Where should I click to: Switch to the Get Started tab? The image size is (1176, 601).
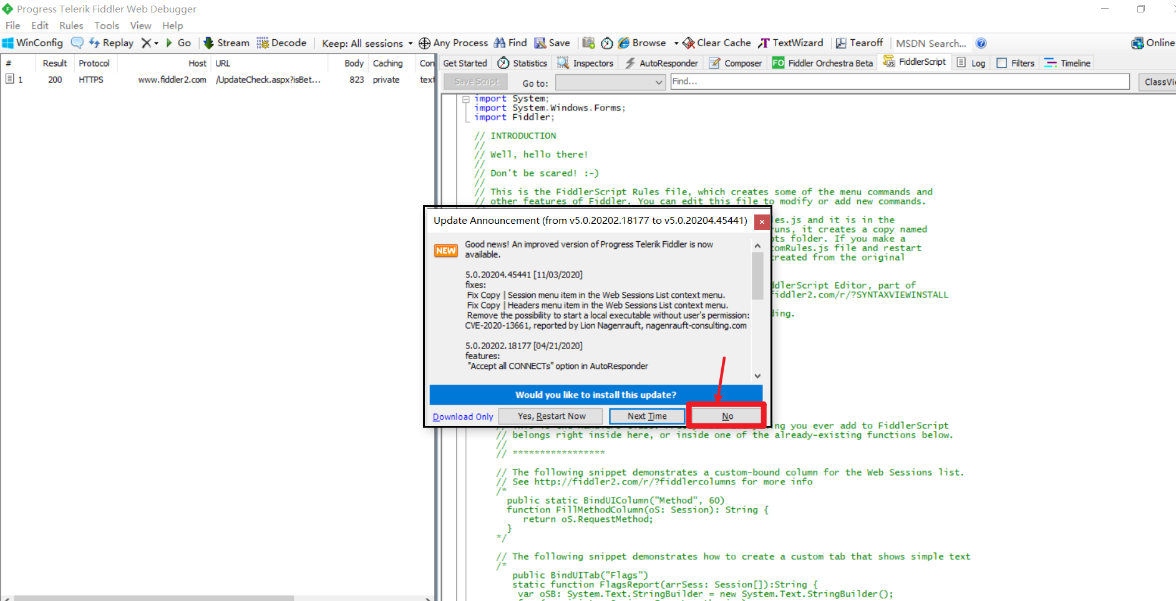(465, 63)
